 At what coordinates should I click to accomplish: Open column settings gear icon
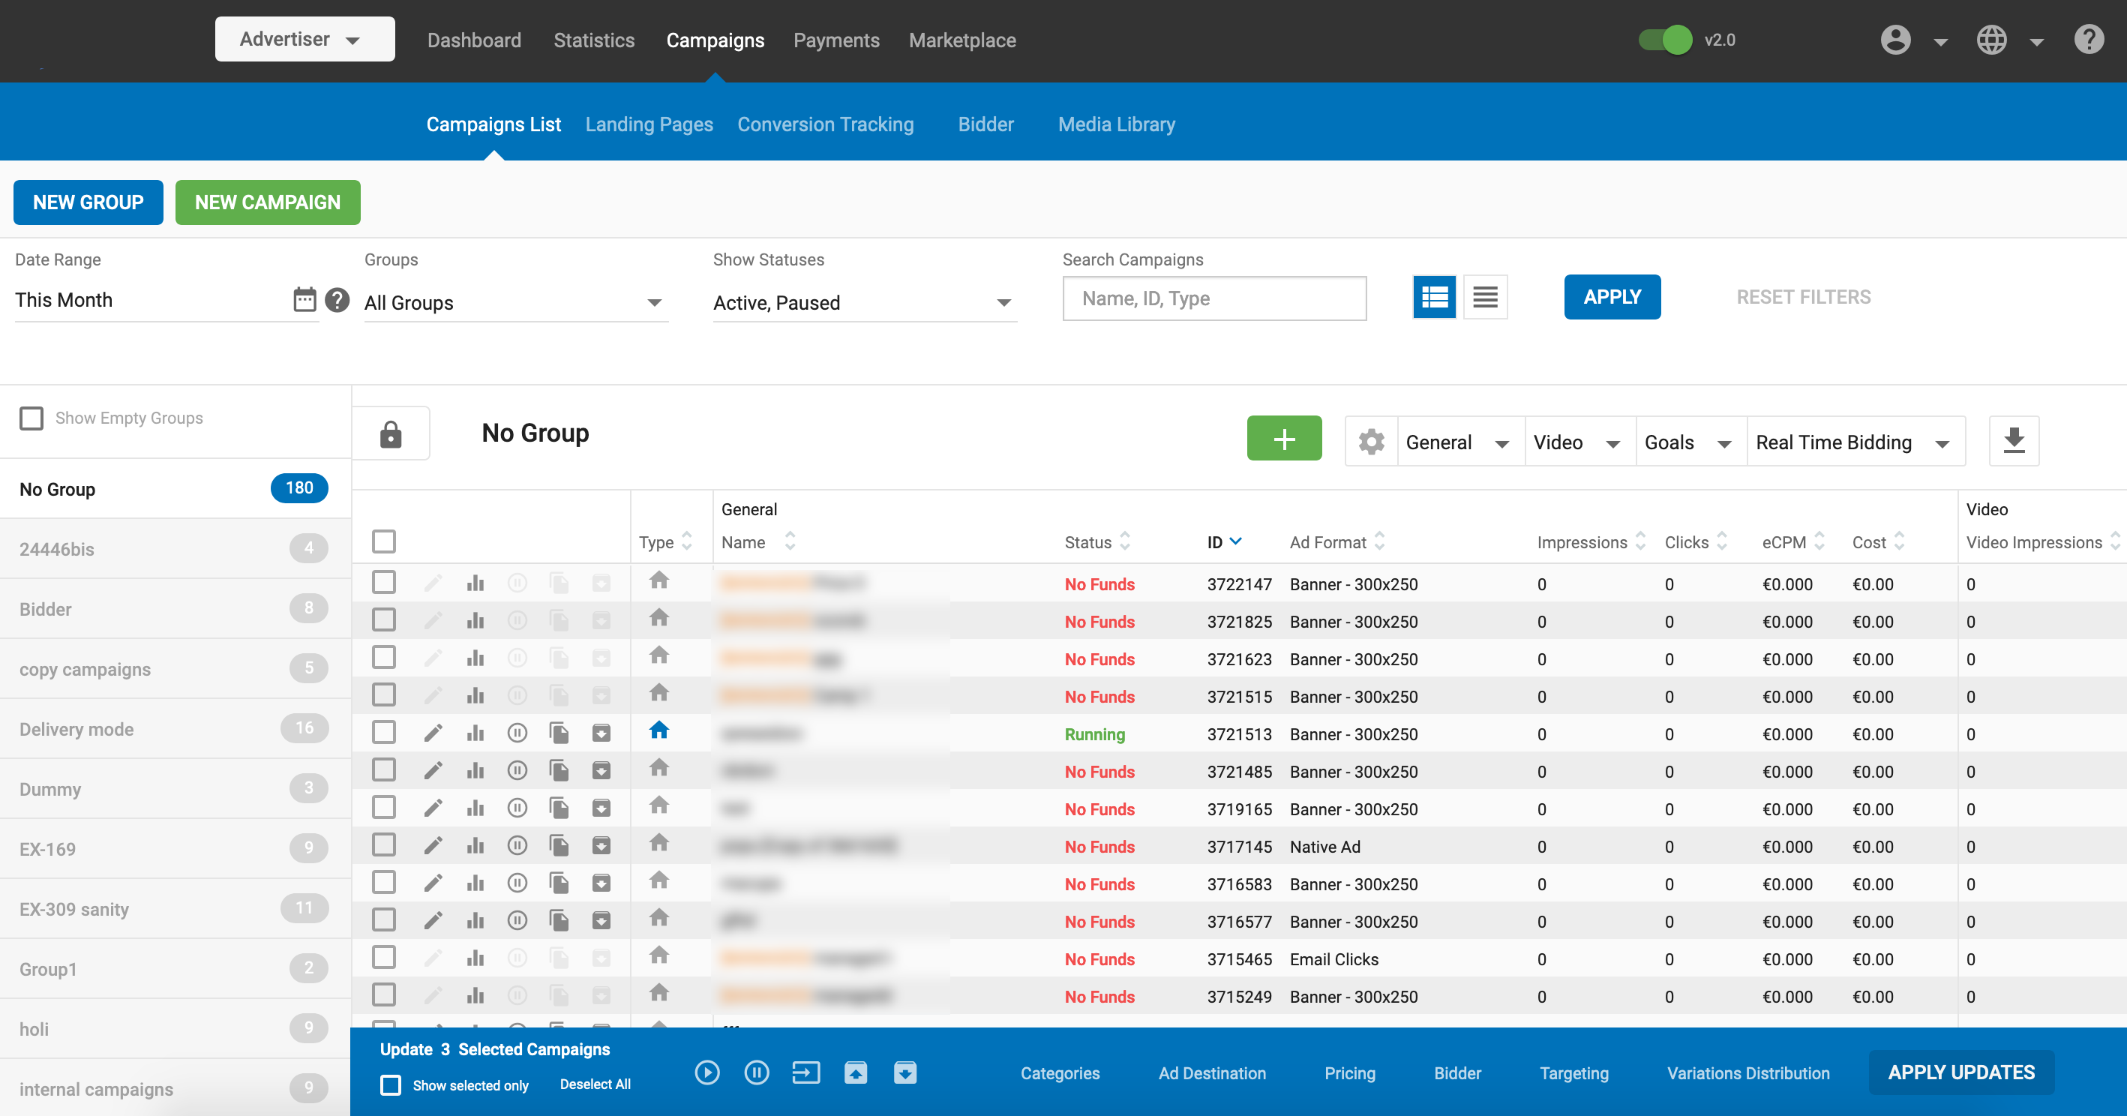coord(1372,442)
